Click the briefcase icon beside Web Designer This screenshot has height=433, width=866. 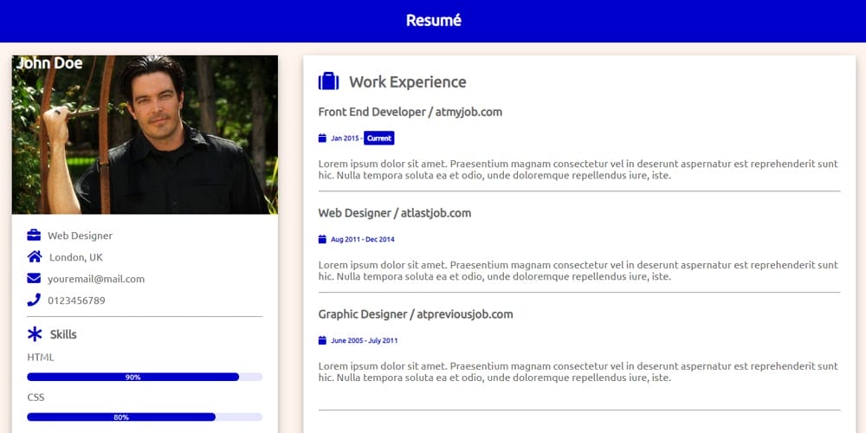click(34, 236)
